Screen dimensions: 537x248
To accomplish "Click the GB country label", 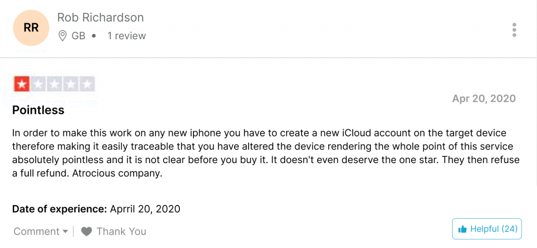I will (79, 36).
